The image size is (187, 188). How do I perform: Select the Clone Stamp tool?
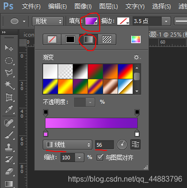click(9, 147)
